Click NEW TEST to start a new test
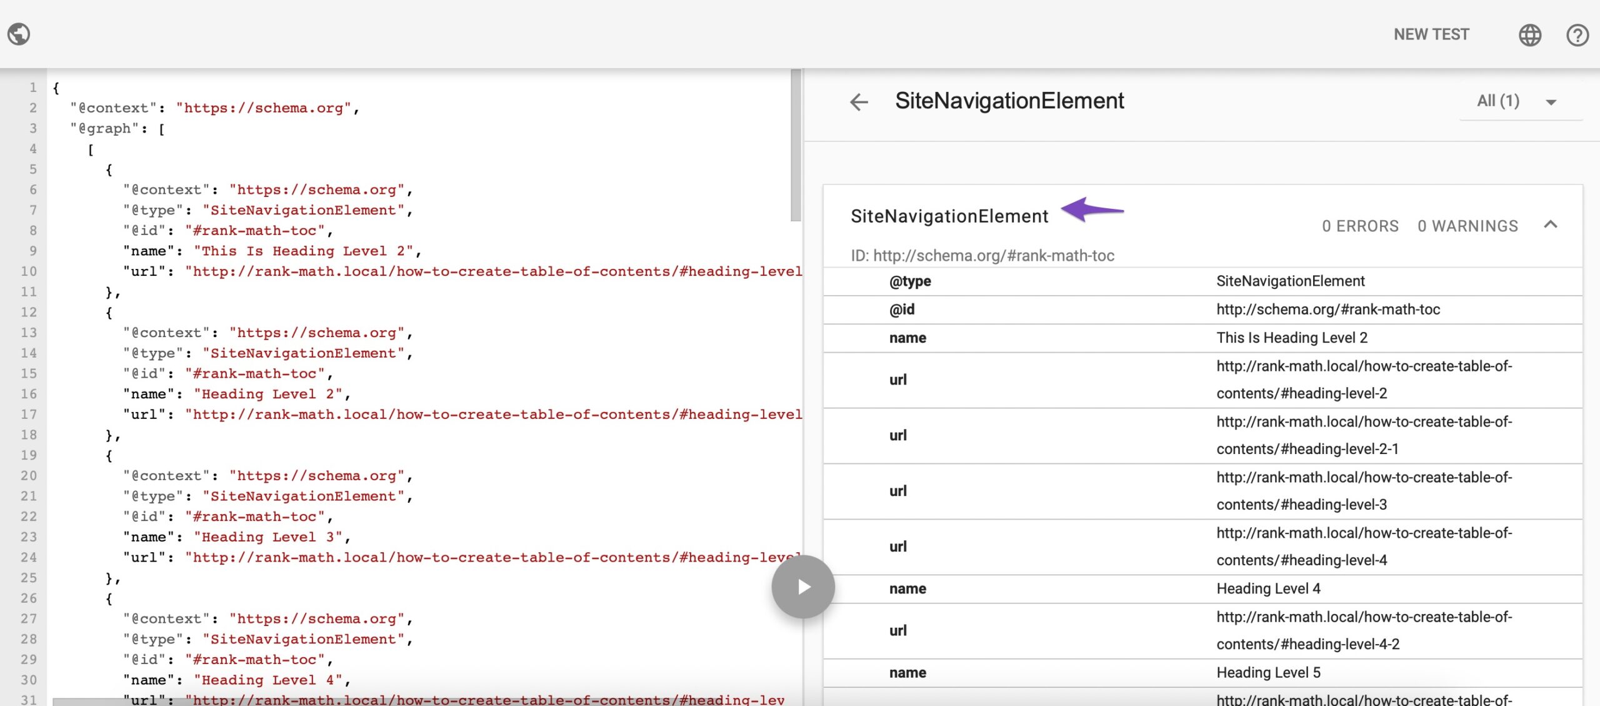The image size is (1600, 706). [1431, 34]
